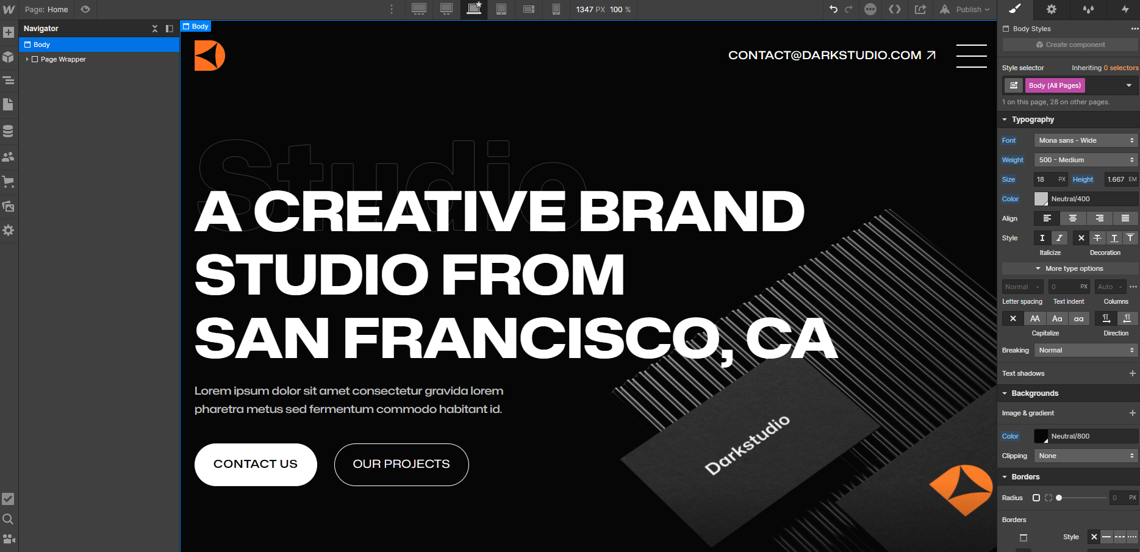Viewport: 1140px width, 552px height.
Task: Switch to mobile portrait breakpoint
Action: 556,9
